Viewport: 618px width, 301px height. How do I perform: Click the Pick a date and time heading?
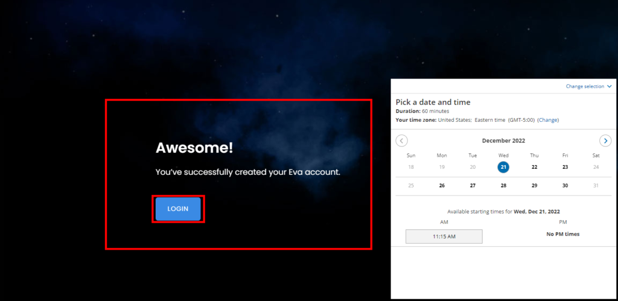tap(433, 102)
